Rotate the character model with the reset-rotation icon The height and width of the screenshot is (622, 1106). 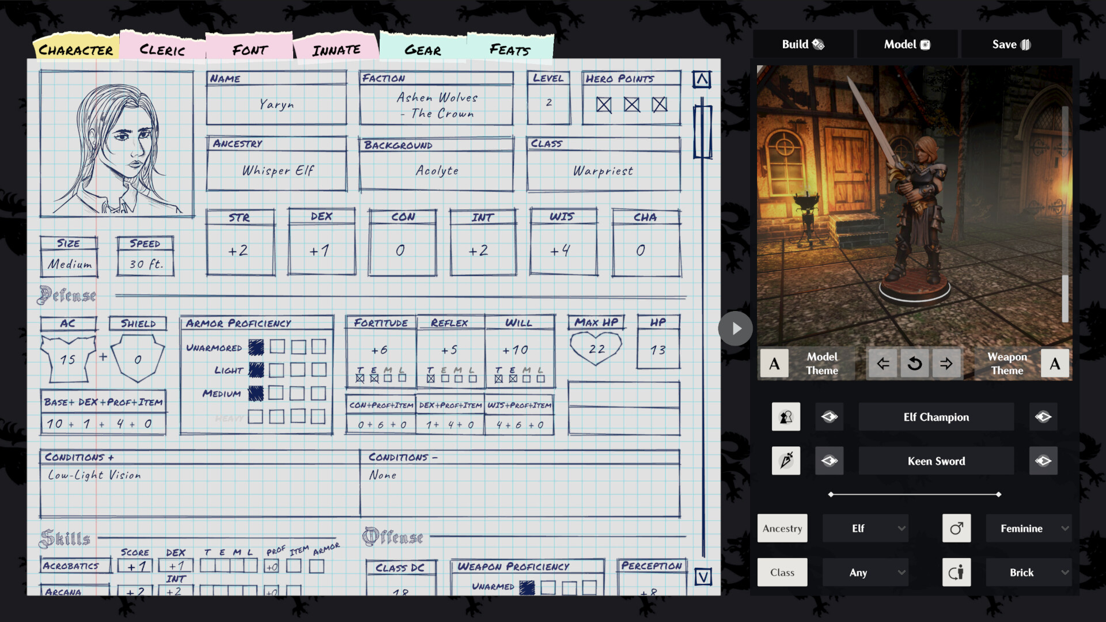(x=914, y=363)
